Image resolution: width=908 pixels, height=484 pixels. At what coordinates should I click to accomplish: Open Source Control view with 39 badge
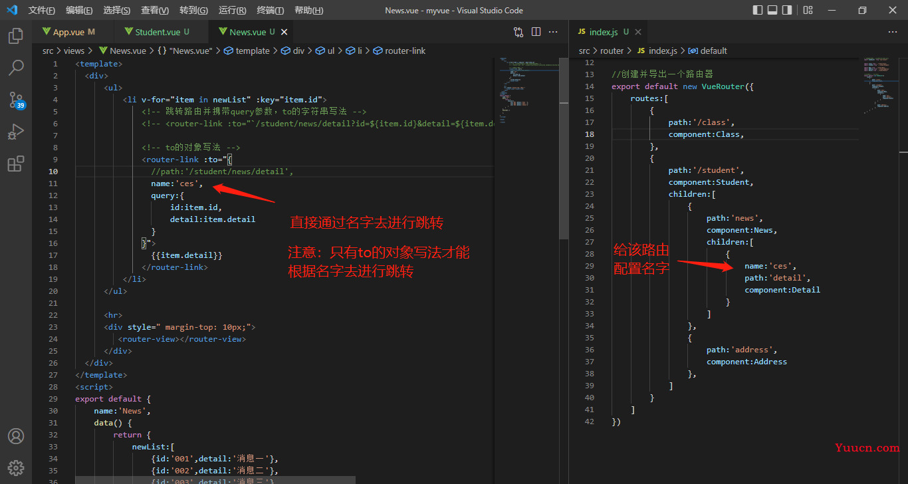click(x=16, y=100)
